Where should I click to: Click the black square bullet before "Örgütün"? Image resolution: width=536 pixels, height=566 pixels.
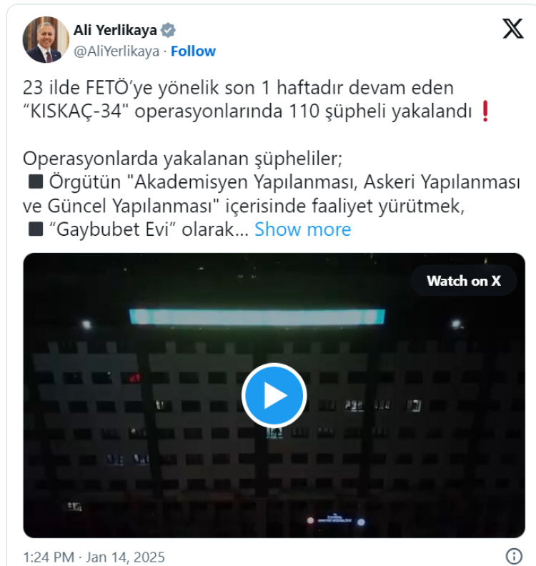click(x=36, y=182)
